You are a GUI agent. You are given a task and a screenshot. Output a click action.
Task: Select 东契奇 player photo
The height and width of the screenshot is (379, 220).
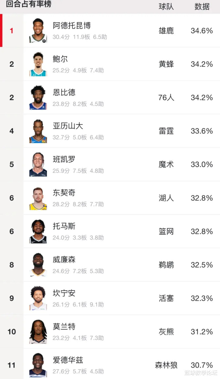(38, 198)
